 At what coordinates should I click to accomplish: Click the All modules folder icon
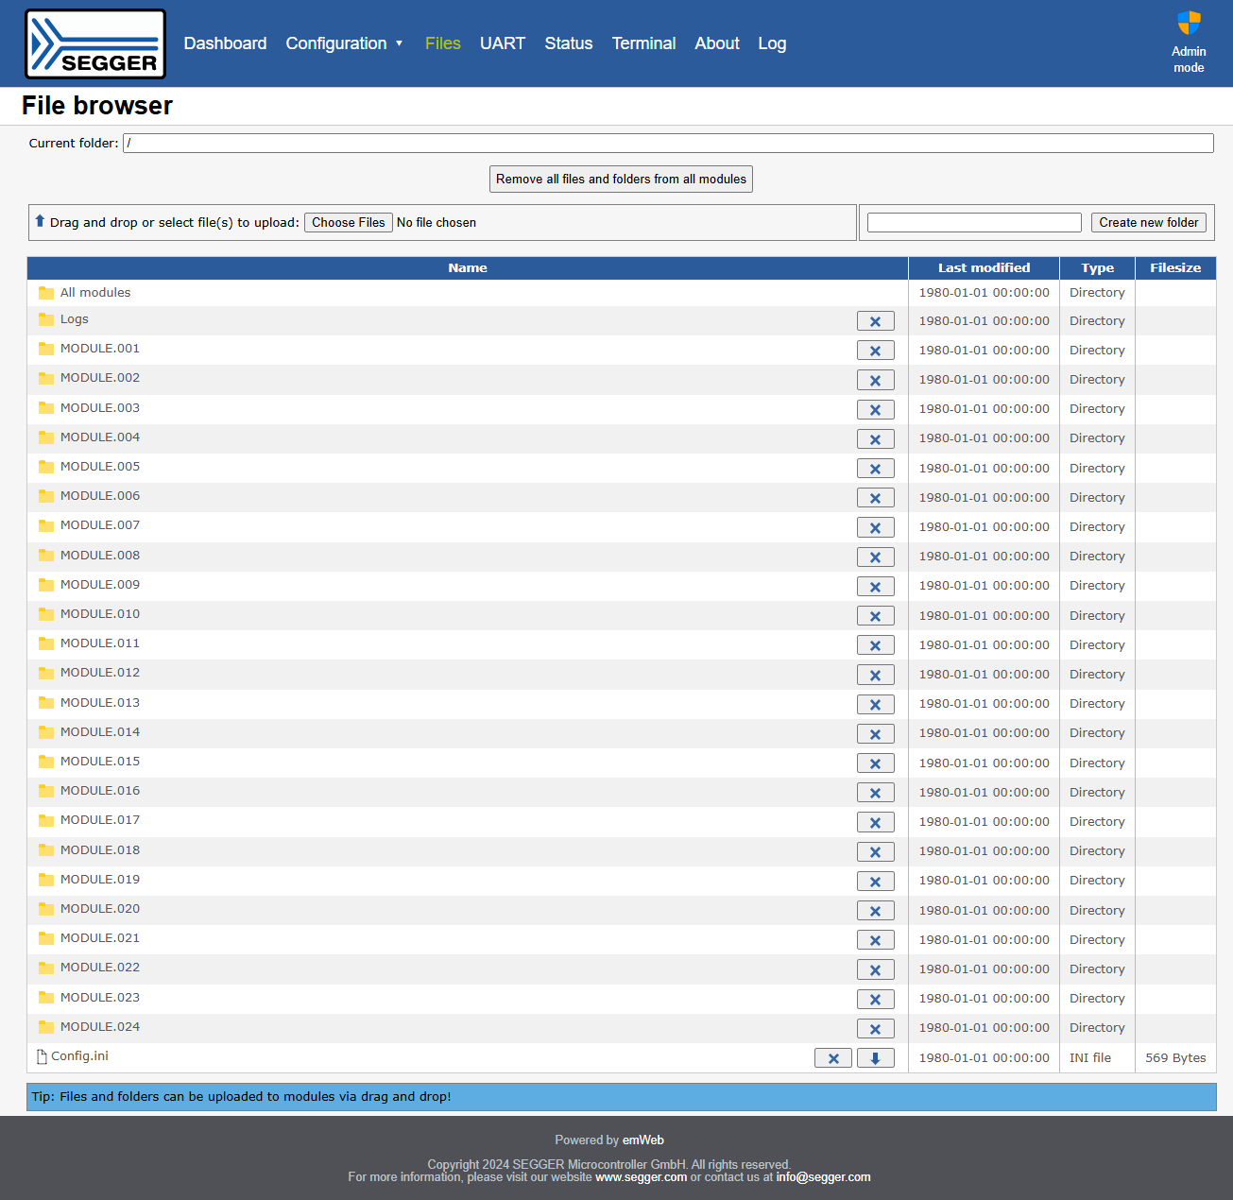46,293
